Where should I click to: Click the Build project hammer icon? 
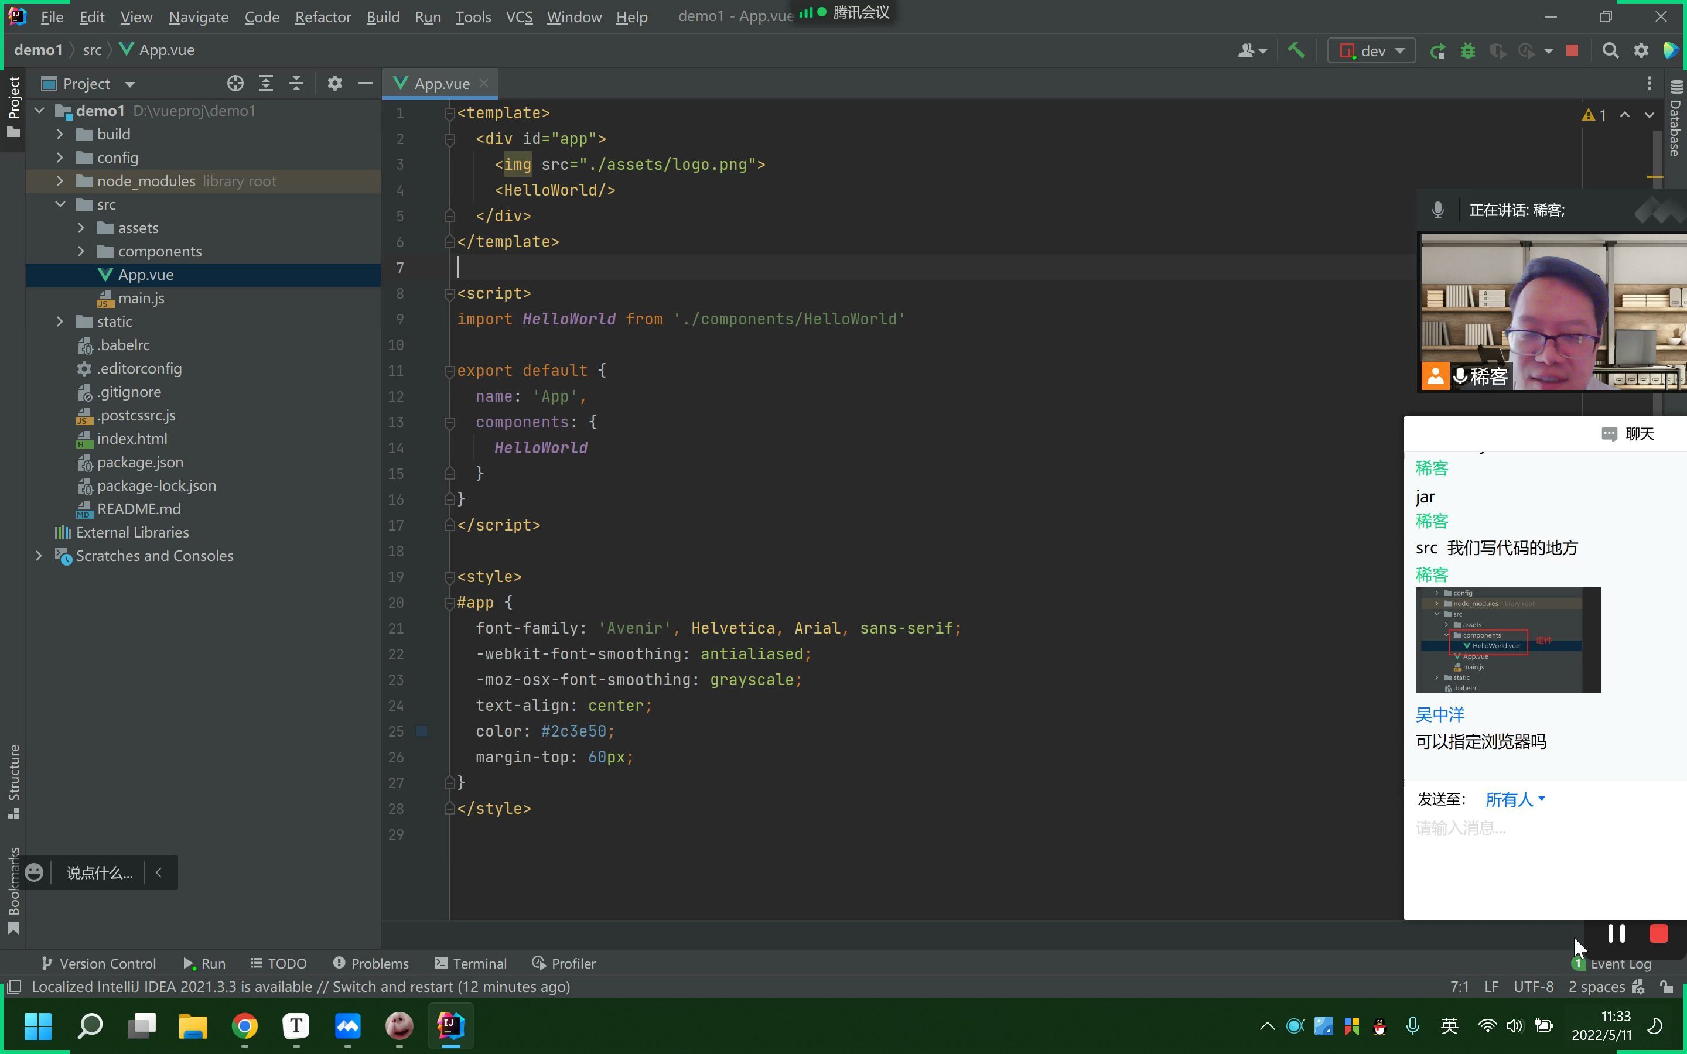pos(1296,50)
